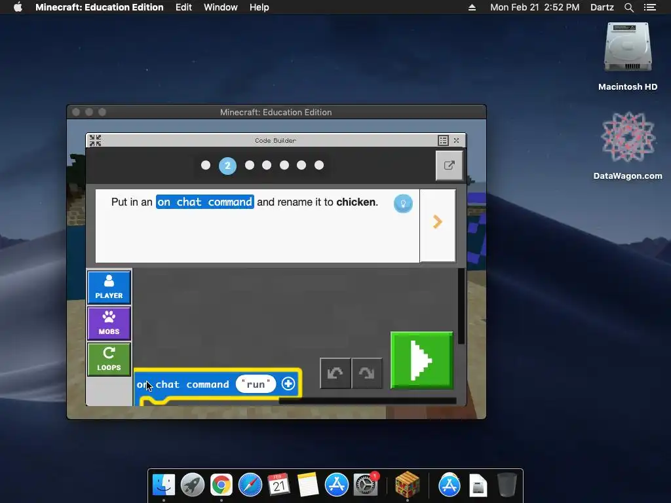The height and width of the screenshot is (503, 671).
Task: Open the disk file icon in Dock
Action: [x=478, y=485]
